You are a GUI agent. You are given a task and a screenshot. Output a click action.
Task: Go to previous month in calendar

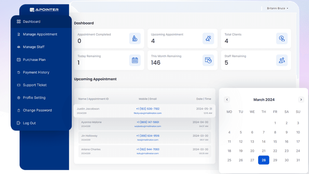tap(227, 100)
